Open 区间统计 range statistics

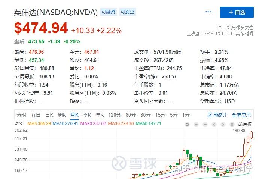[x=217, y=115]
